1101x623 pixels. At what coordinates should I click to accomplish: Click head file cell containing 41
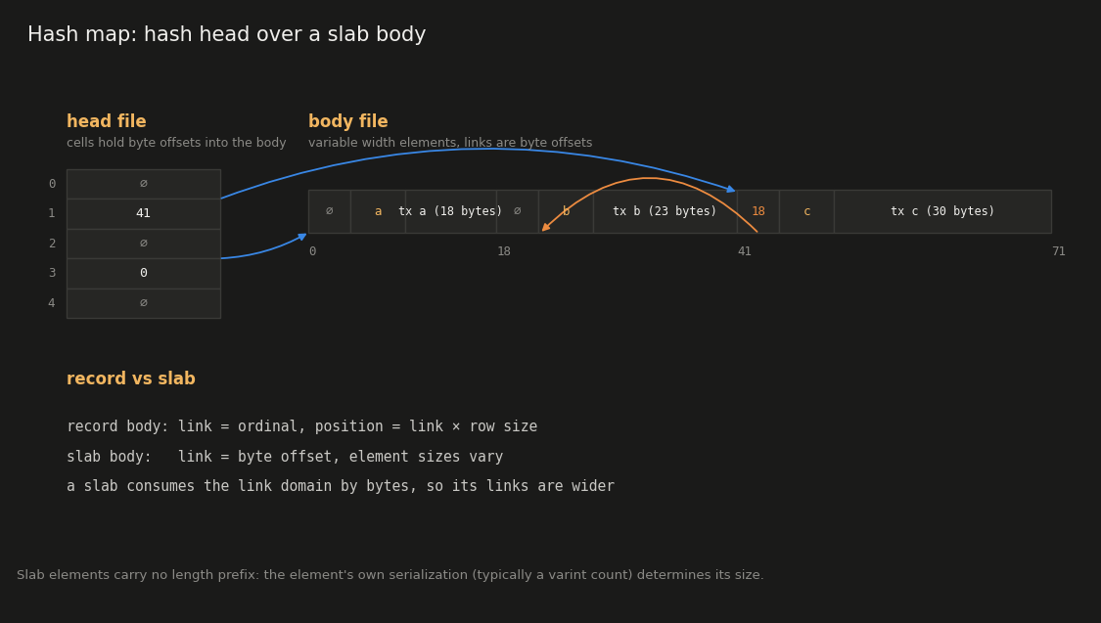pos(143,214)
